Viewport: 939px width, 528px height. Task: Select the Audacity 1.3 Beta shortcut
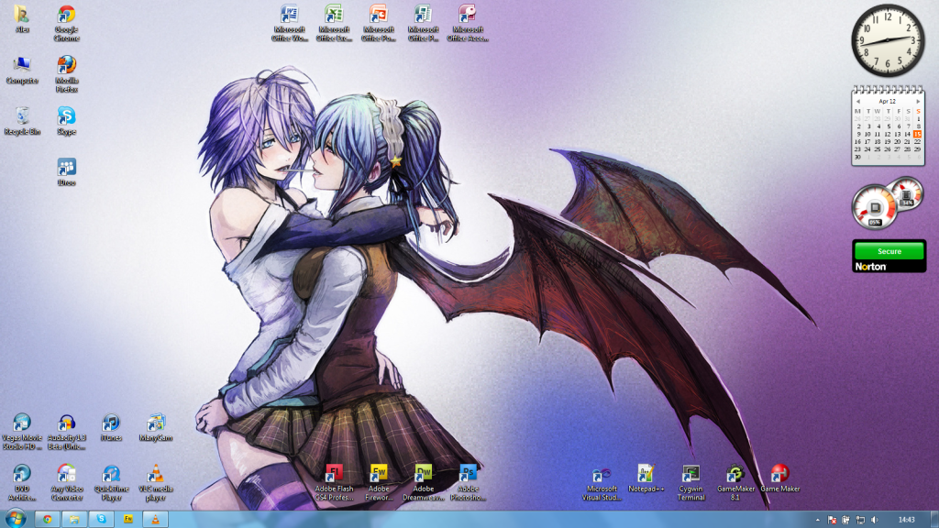pos(66,432)
